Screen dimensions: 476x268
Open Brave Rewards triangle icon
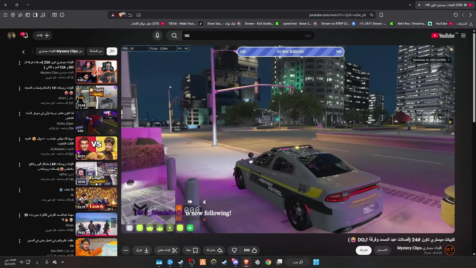[x=113, y=15]
